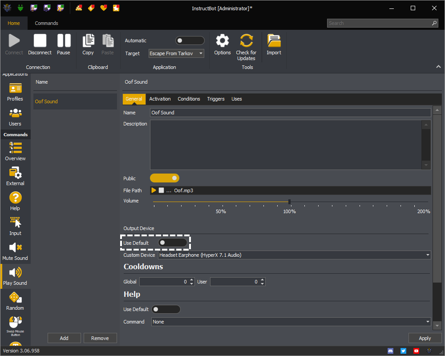This screenshot has width=445, height=356.
Task: Pause the connection
Action: point(64,44)
